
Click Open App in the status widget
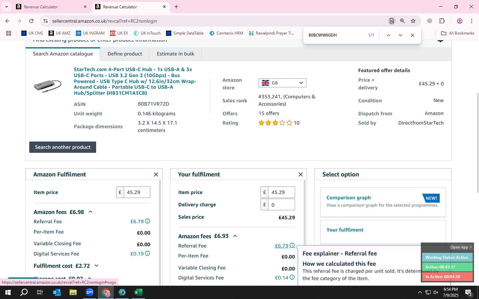[461, 247]
